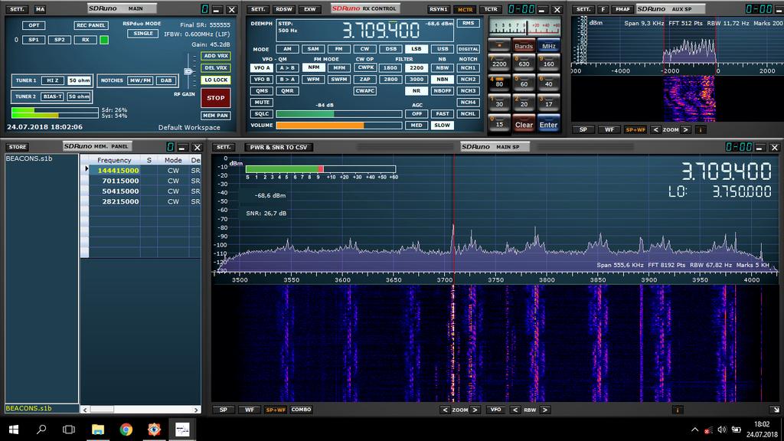This screenshot has width=784, height=441.
Task: Select LSB mode
Action: 416,49
